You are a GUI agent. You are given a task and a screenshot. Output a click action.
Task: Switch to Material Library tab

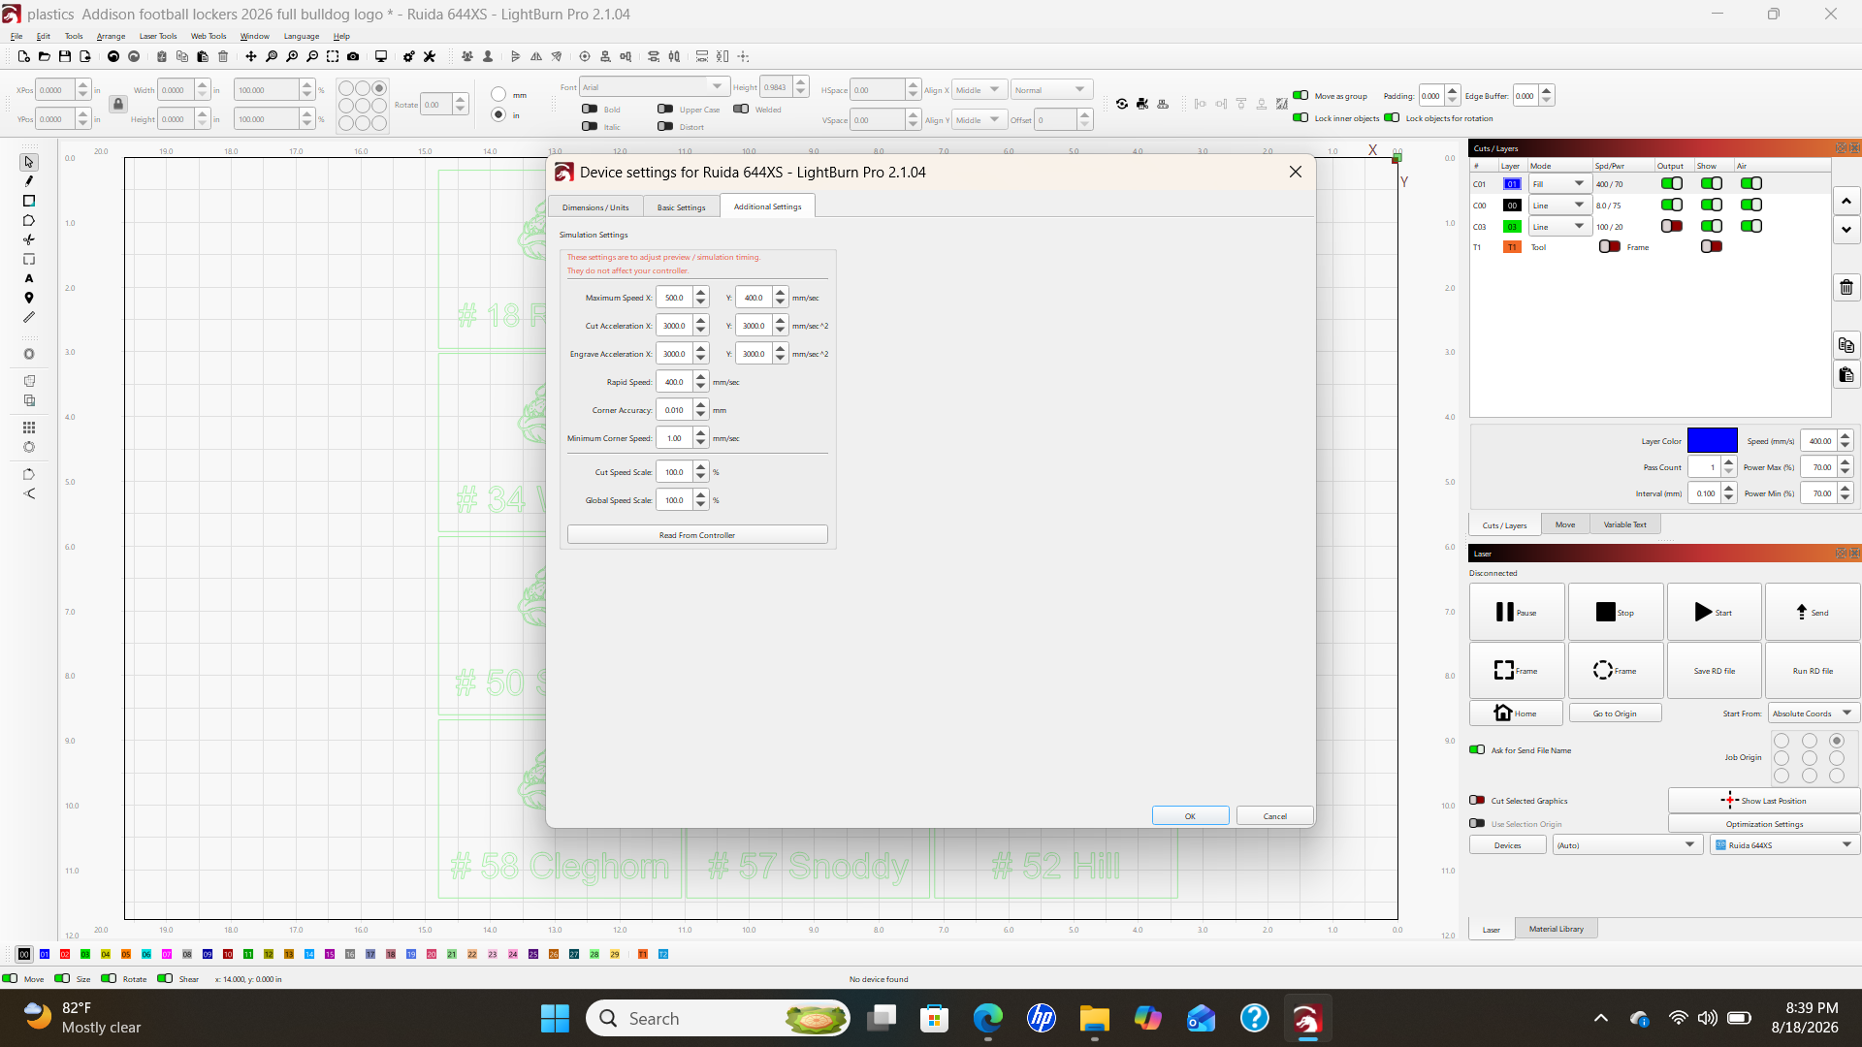pyautogui.click(x=1557, y=929)
